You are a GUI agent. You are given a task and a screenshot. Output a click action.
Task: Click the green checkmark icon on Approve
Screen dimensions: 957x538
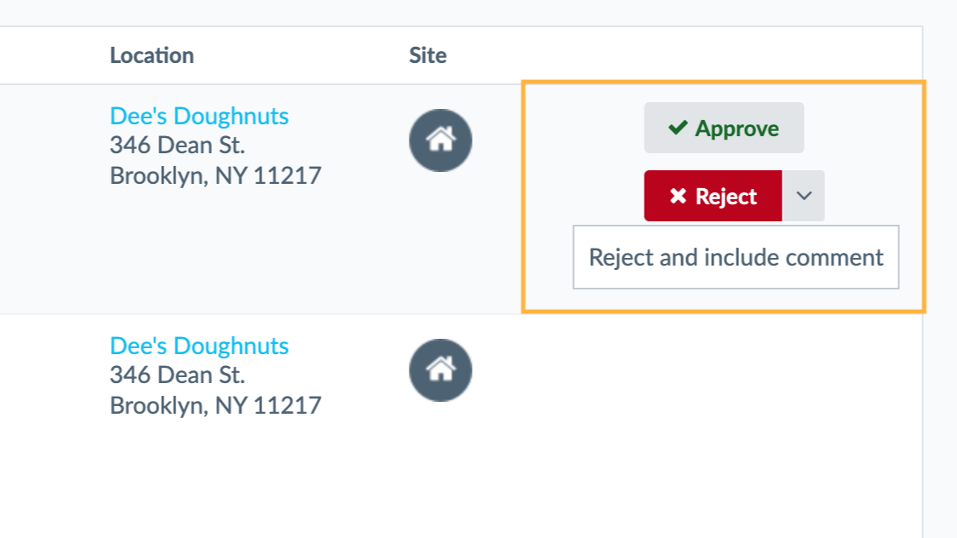coord(678,128)
